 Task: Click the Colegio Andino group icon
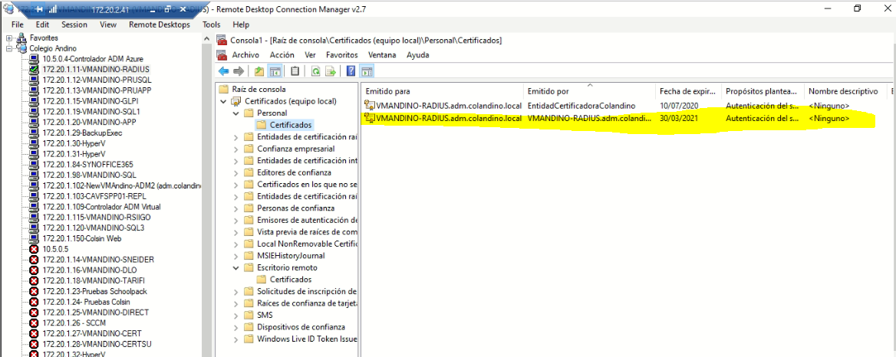(x=21, y=49)
